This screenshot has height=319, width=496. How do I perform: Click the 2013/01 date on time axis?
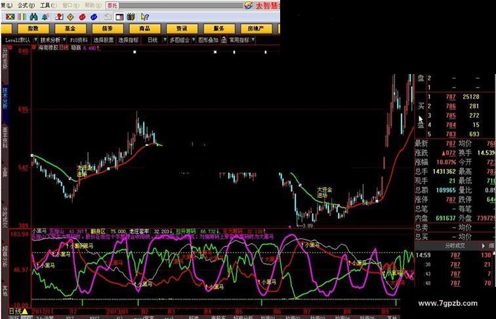click(117, 311)
